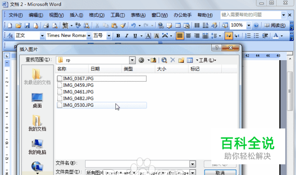The width and height of the screenshot is (296, 175).
Task: Toggle Right-to-left text direction
Action: (237, 35)
